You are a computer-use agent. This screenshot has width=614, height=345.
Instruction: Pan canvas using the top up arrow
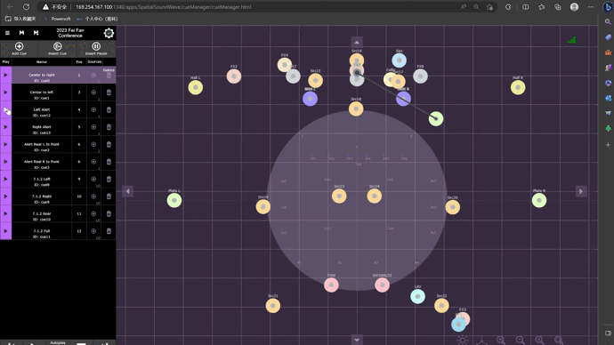coord(357,42)
